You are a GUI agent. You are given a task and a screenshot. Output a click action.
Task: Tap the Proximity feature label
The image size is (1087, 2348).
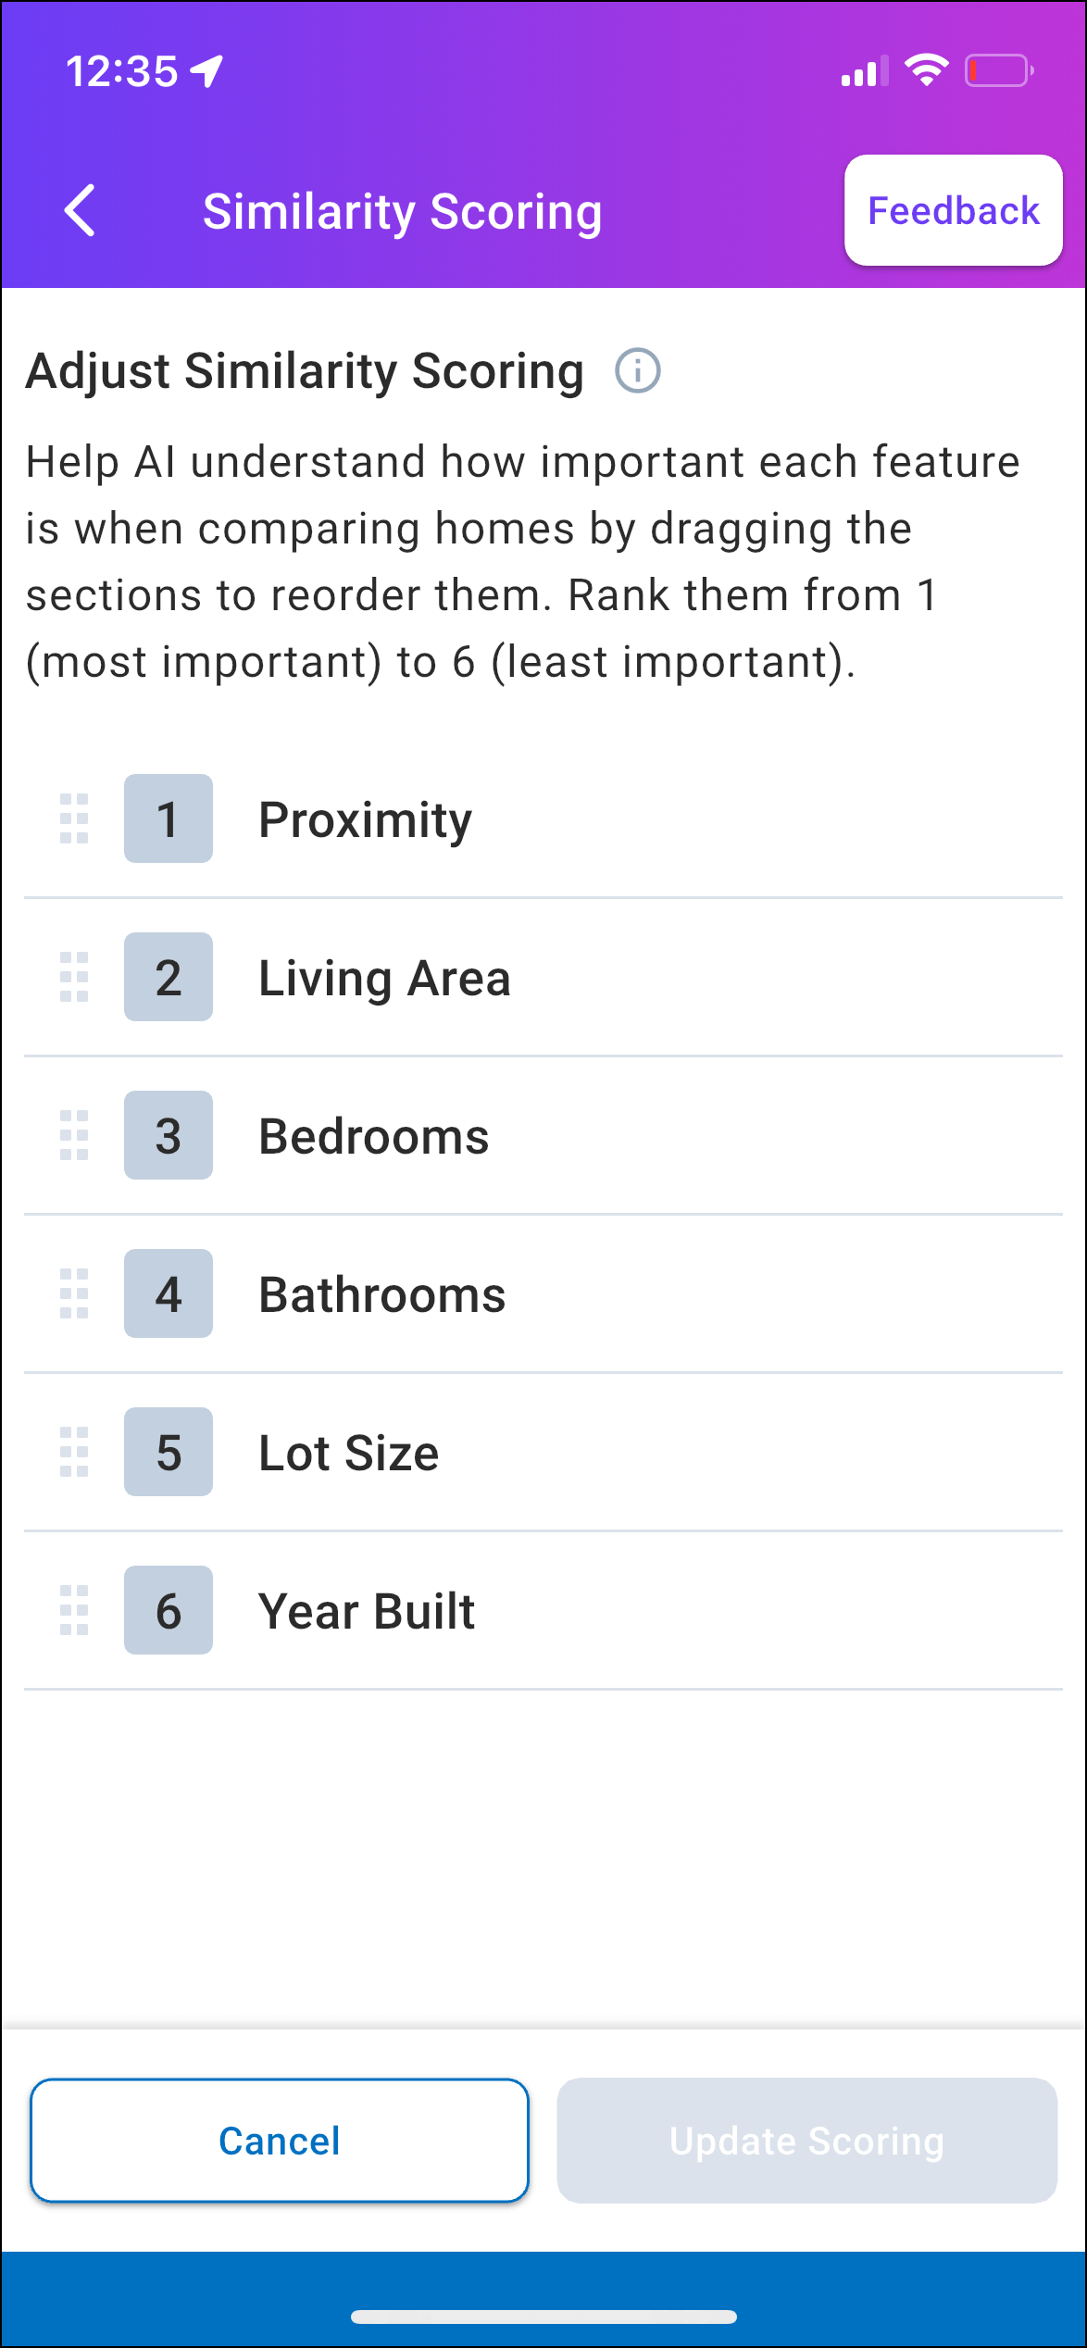tap(365, 820)
